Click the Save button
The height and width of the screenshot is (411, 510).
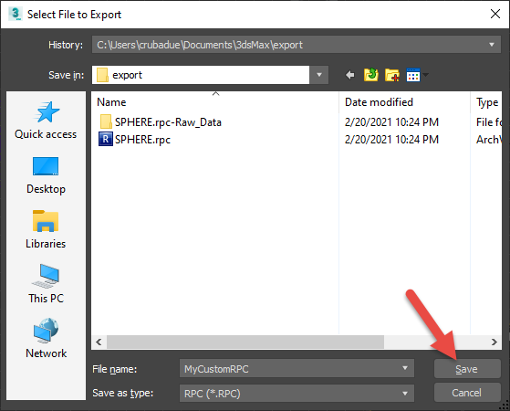tap(467, 369)
